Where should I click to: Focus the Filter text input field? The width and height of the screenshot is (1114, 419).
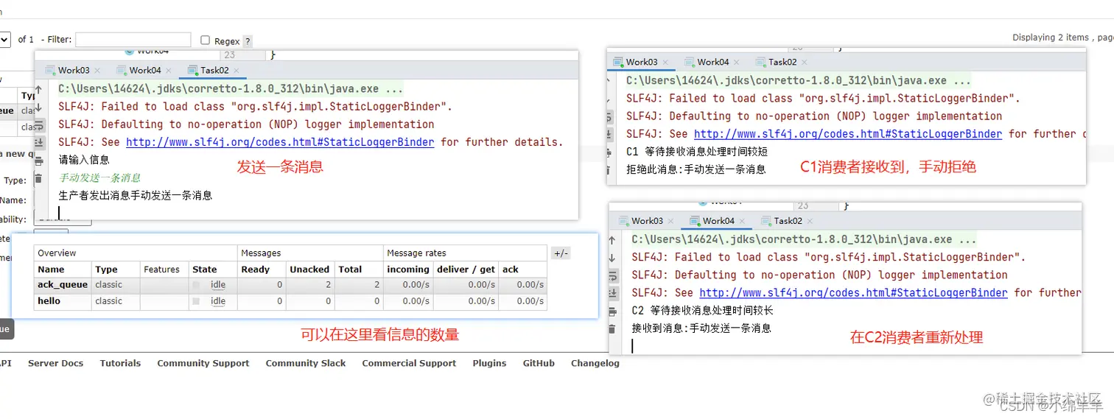[x=133, y=40]
